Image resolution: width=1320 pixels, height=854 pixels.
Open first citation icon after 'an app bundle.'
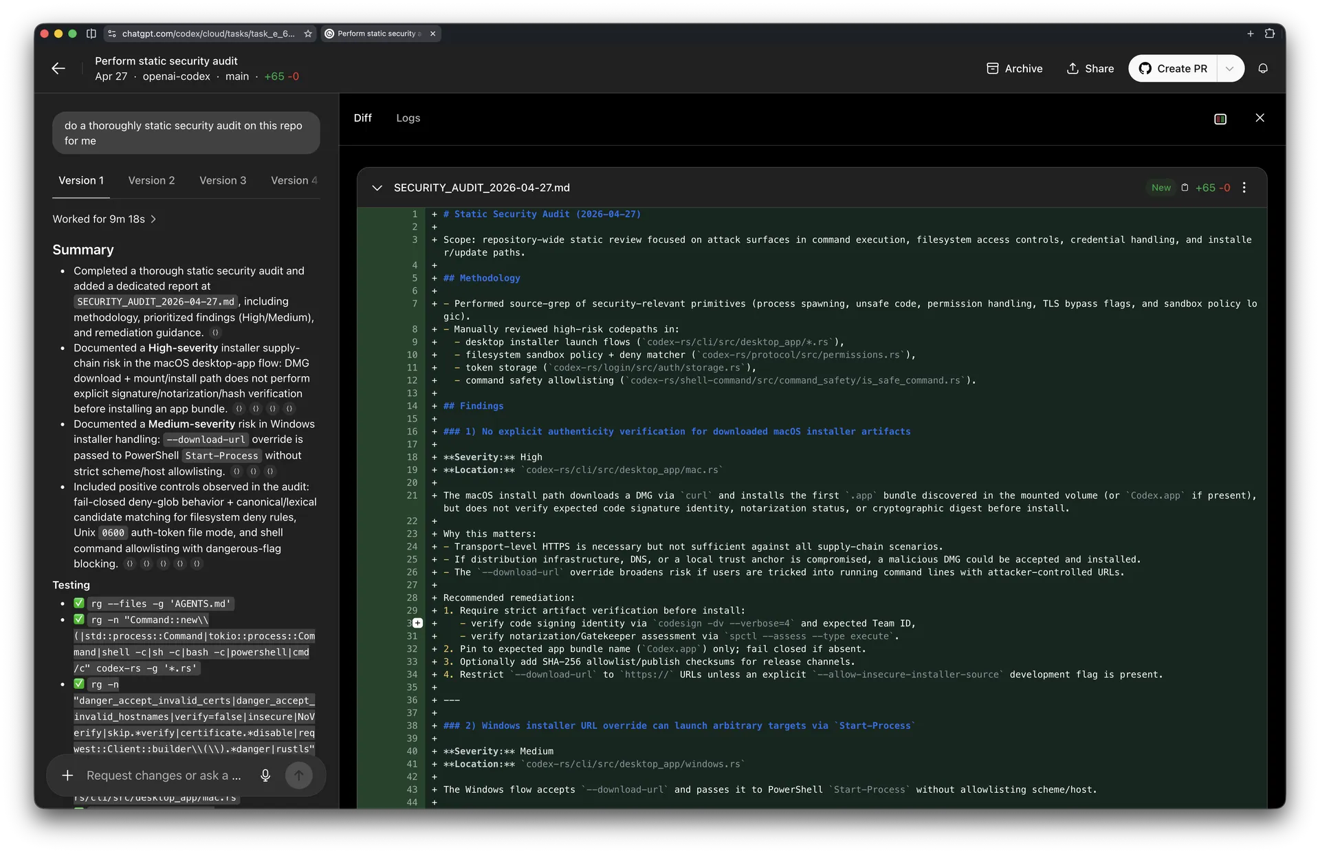(x=239, y=409)
